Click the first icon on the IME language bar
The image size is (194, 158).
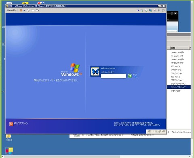[150, 131]
